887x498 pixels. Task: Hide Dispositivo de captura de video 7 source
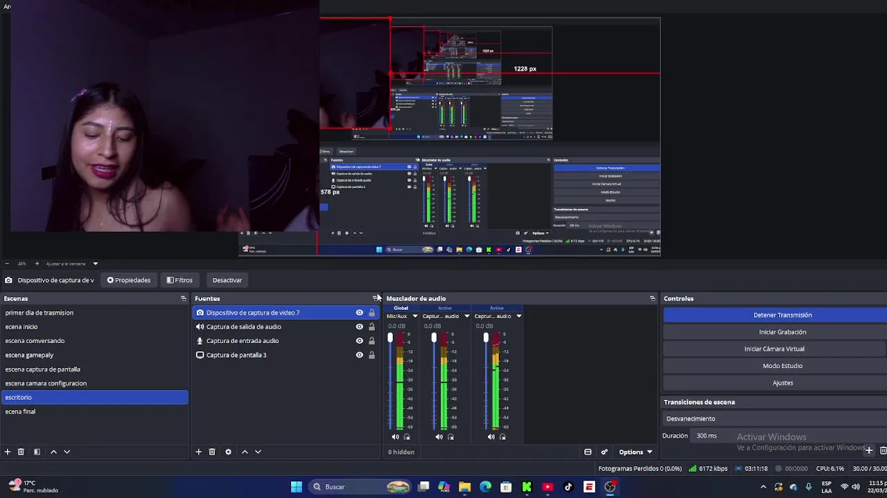pyautogui.click(x=359, y=313)
